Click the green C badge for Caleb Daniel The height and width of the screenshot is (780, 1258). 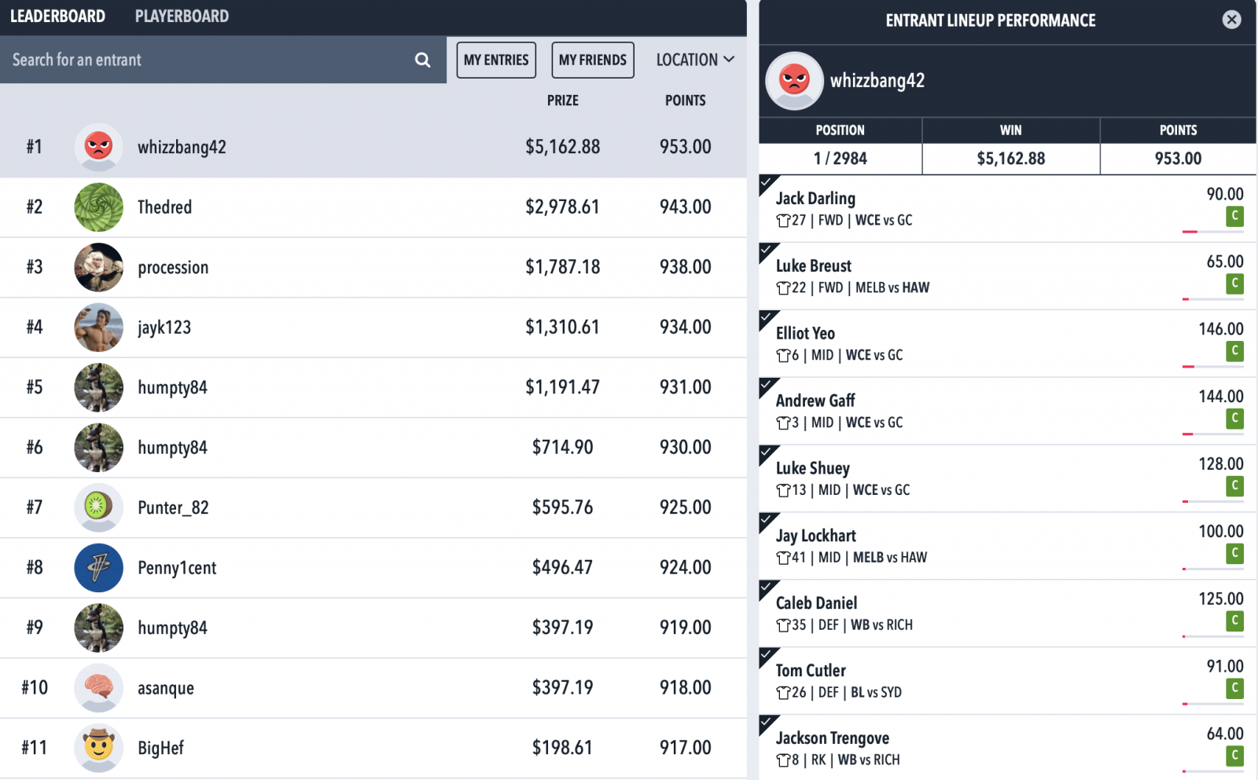[x=1234, y=621]
